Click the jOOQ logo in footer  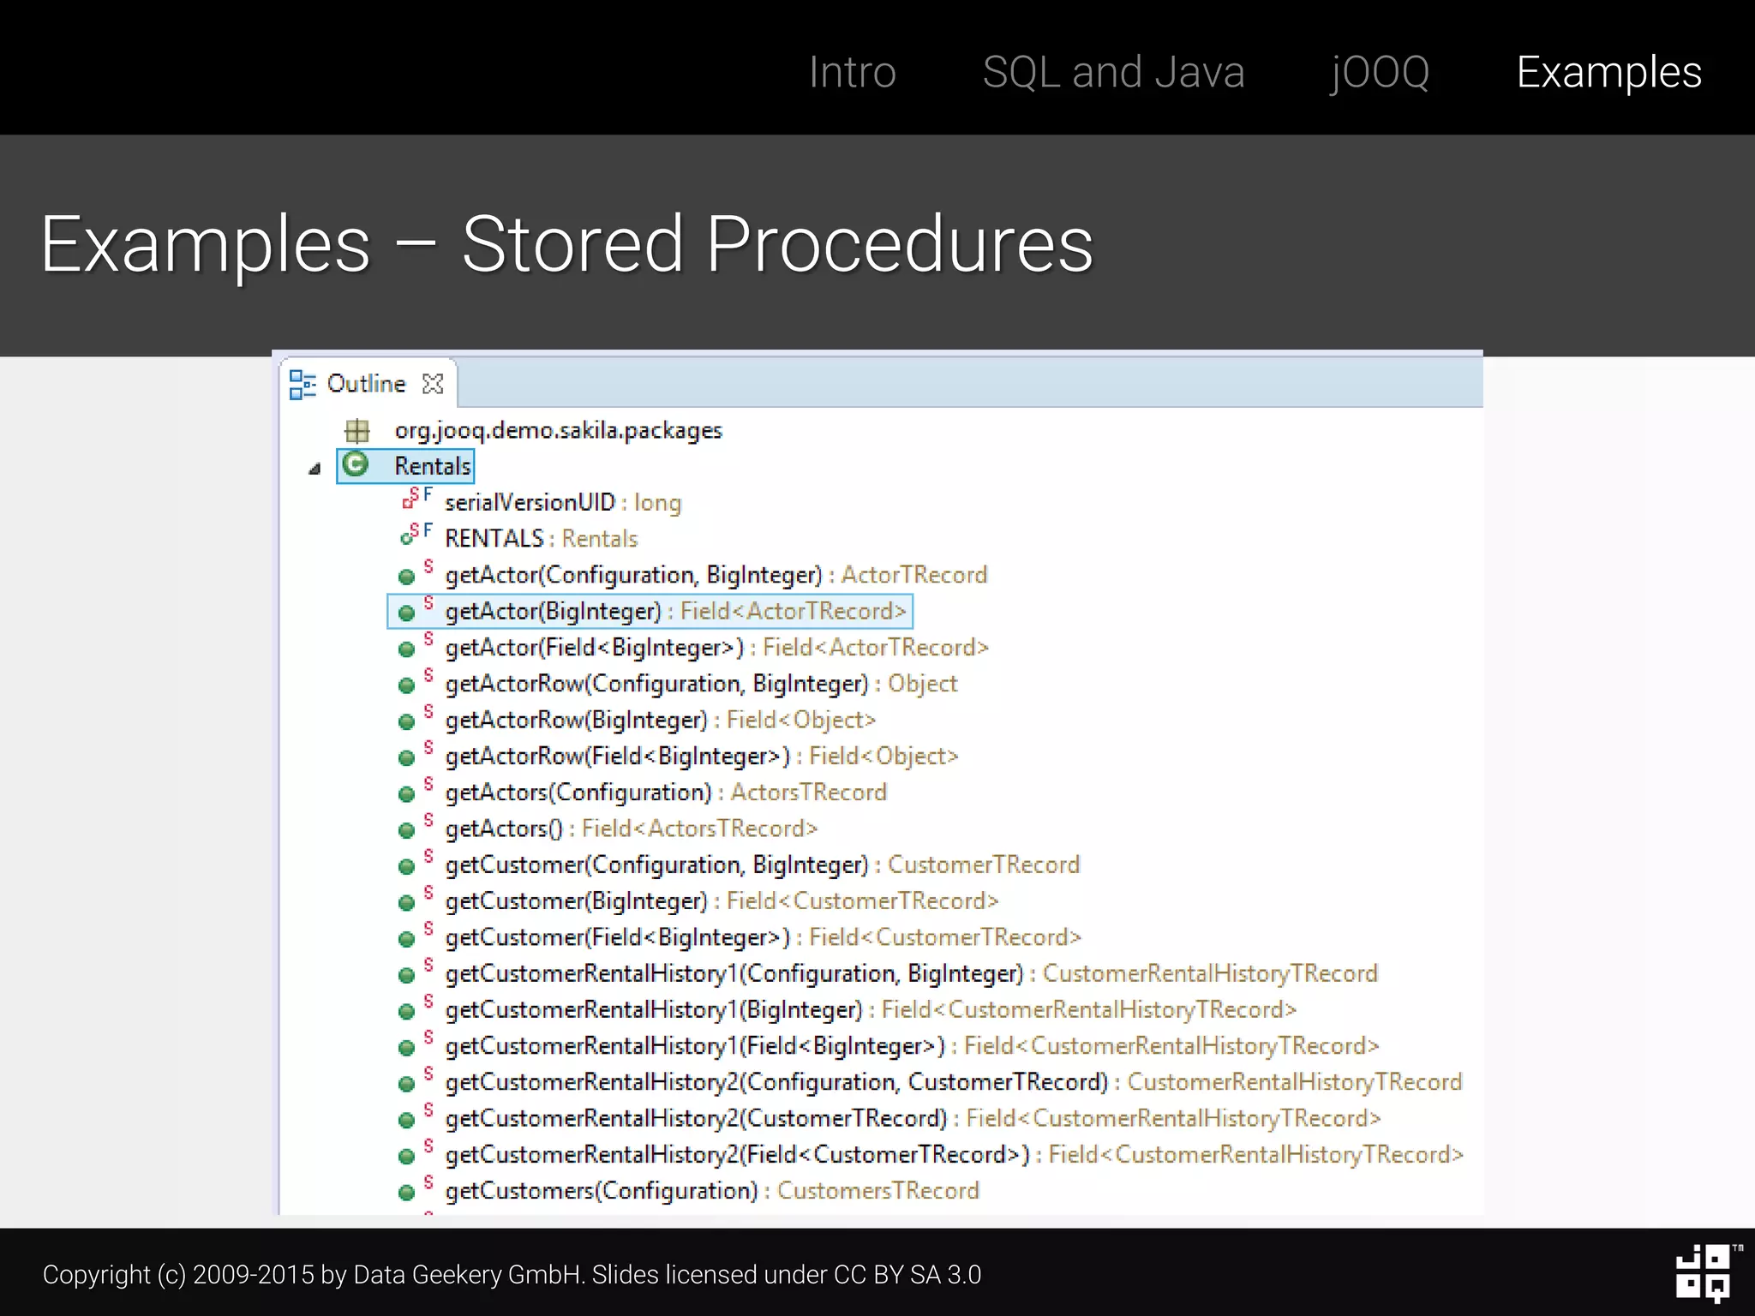tap(1703, 1273)
